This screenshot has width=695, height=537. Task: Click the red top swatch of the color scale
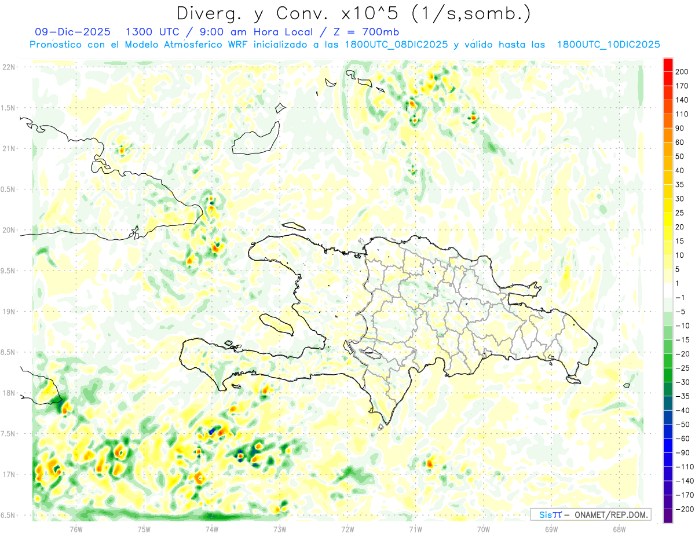[x=668, y=65]
